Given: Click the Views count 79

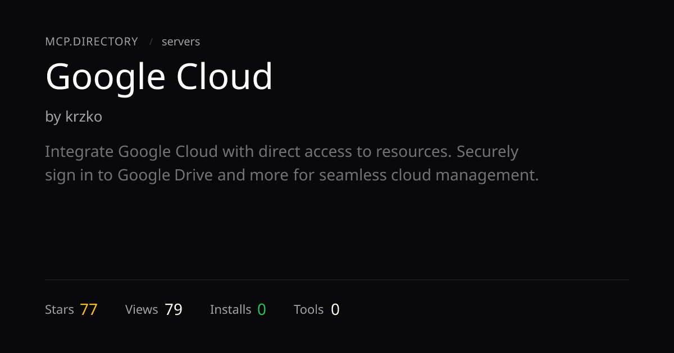Looking at the screenshot, I should point(174,309).
